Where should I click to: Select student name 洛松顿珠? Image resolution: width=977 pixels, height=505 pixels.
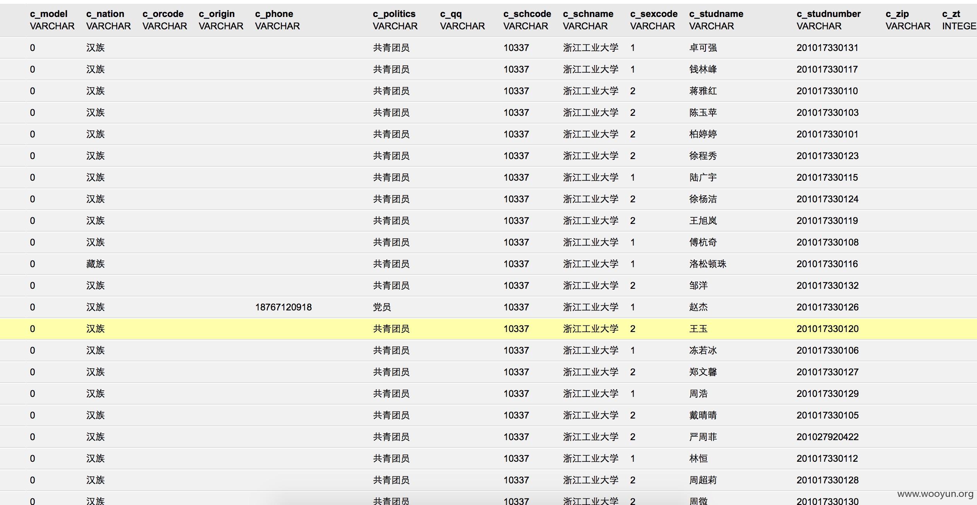pyautogui.click(x=707, y=264)
